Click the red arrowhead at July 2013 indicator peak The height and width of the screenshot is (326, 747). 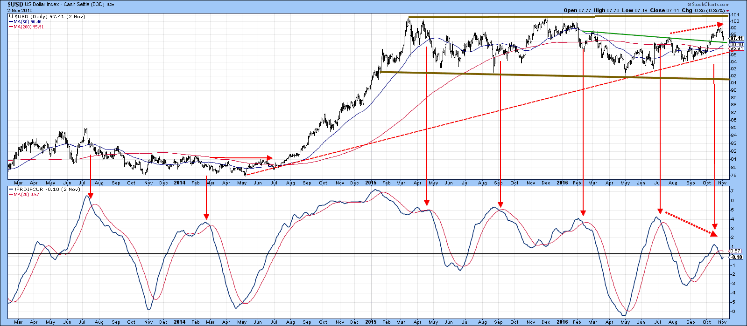pyautogui.click(x=91, y=195)
